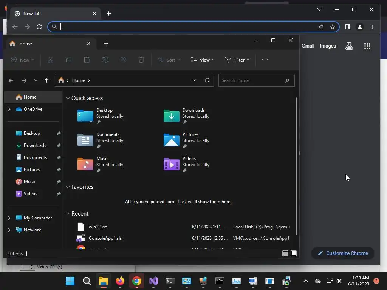Open the New item dropdown
Screen dimensions: 387x290
tap(22, 60)
